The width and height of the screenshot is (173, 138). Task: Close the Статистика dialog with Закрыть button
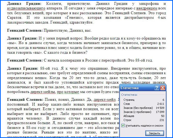click(x=154, y=133)
